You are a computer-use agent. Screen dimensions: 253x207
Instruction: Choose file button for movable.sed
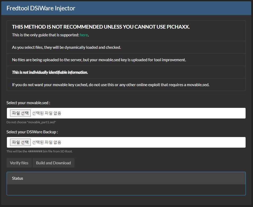pyautogui.click(x=20, y=113)
